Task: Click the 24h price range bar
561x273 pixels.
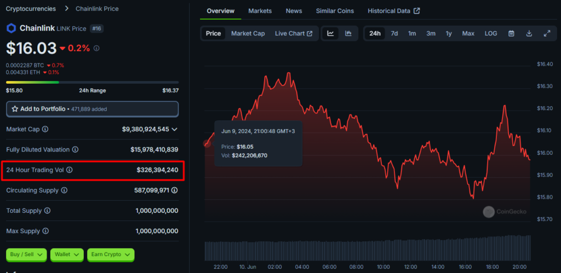Action: coord(92,82)
